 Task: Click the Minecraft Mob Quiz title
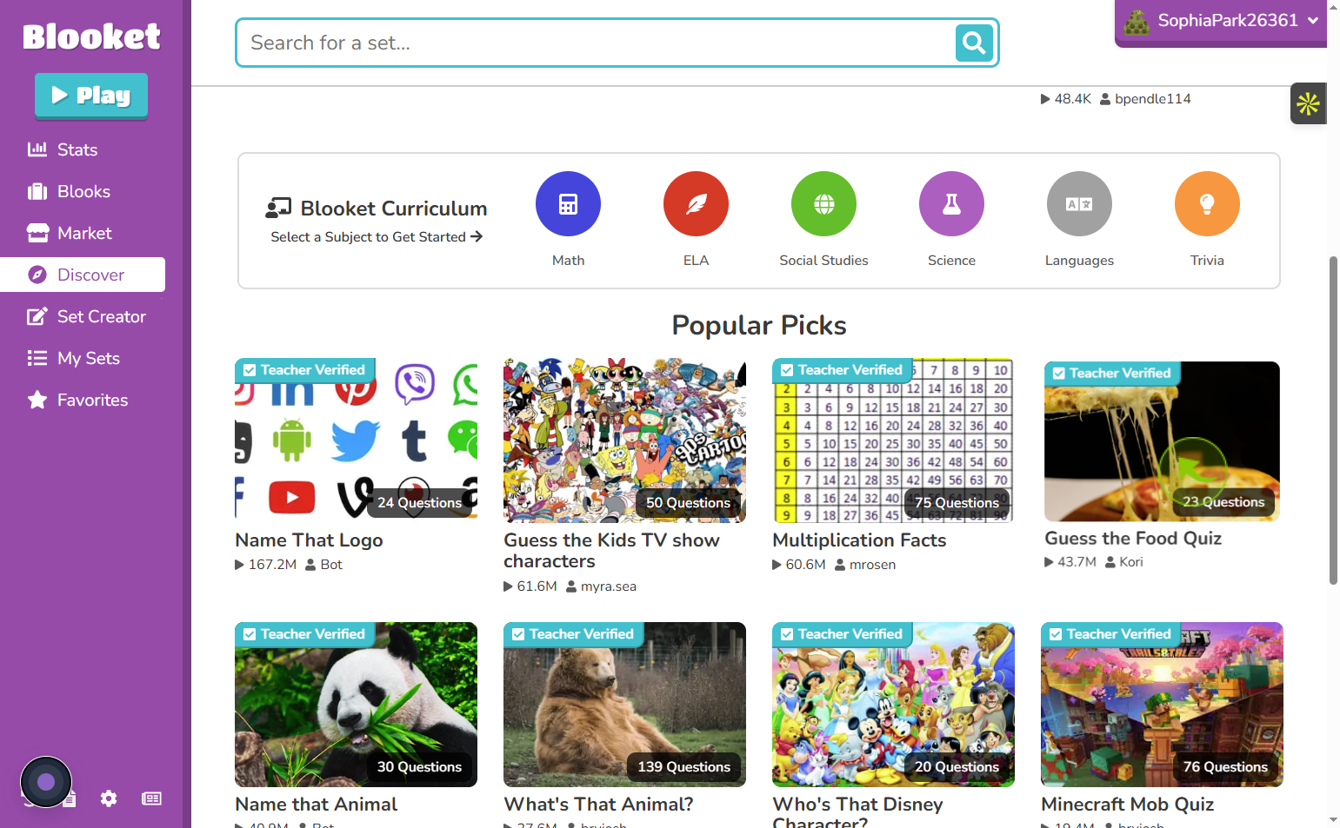[x=1127, y=805]
